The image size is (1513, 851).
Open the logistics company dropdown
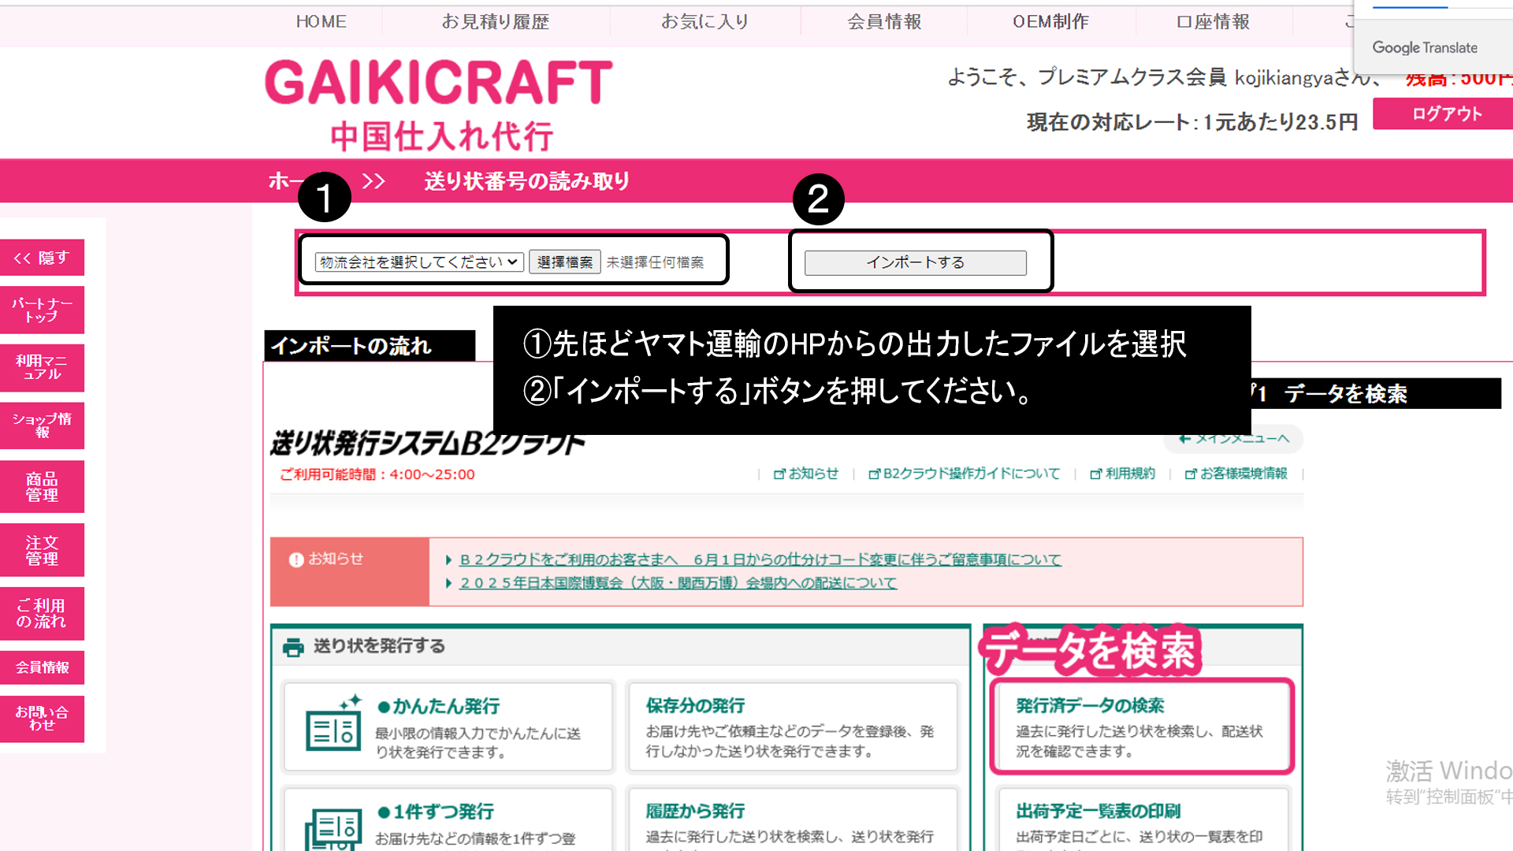(x=419, y=262)
